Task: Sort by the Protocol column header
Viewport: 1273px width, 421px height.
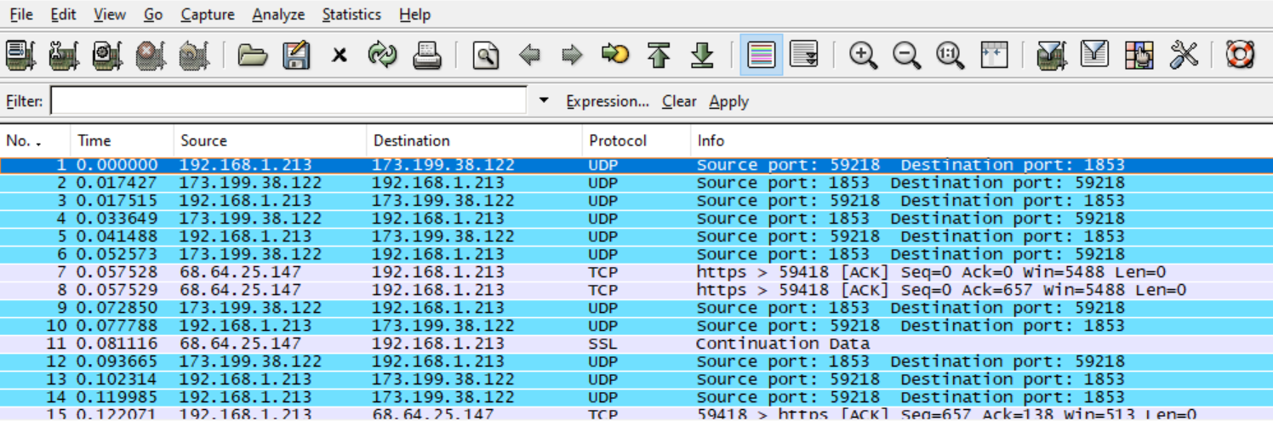Action: click(x=636, y=140)
